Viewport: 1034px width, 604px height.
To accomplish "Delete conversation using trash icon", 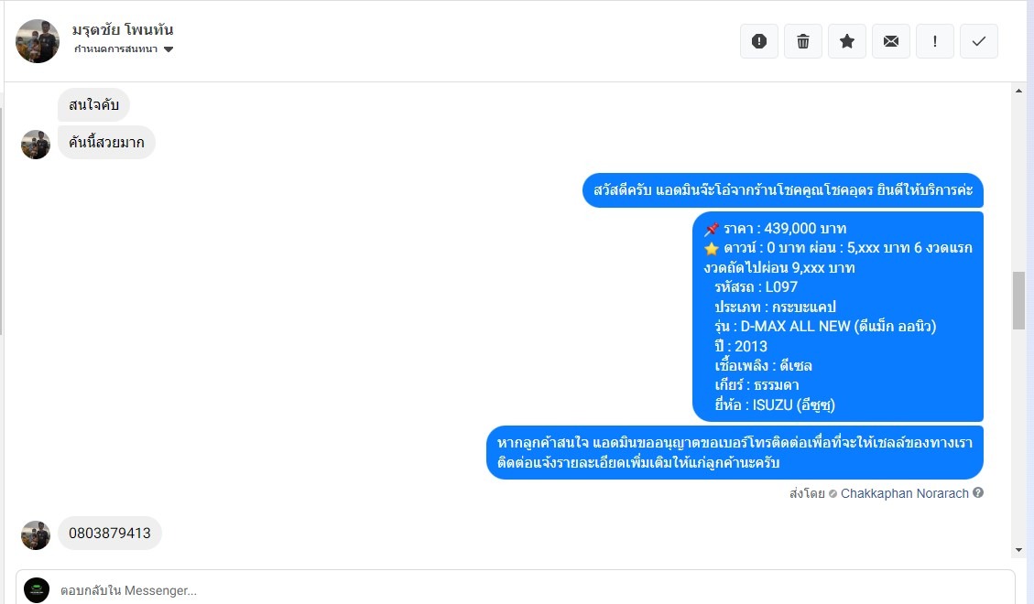I will [x=803, y=41].
